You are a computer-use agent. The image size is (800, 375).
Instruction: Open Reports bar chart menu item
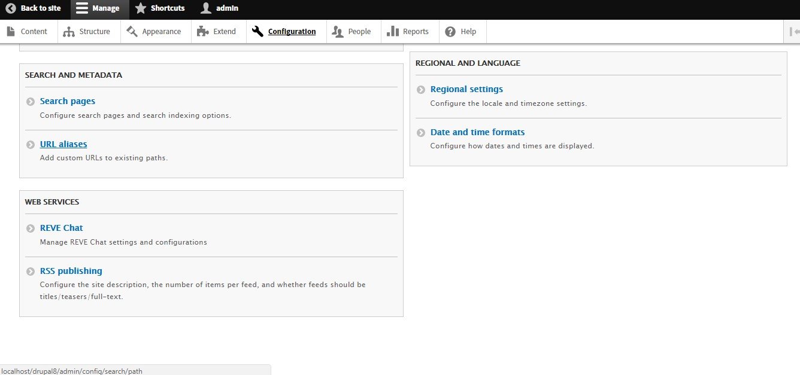pos(409,32)
